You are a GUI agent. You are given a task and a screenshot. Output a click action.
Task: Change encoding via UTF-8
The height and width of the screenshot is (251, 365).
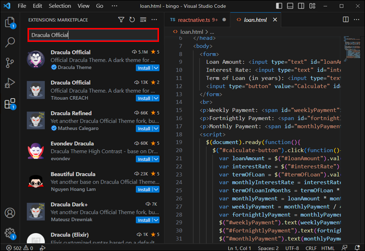pos(292,248)
